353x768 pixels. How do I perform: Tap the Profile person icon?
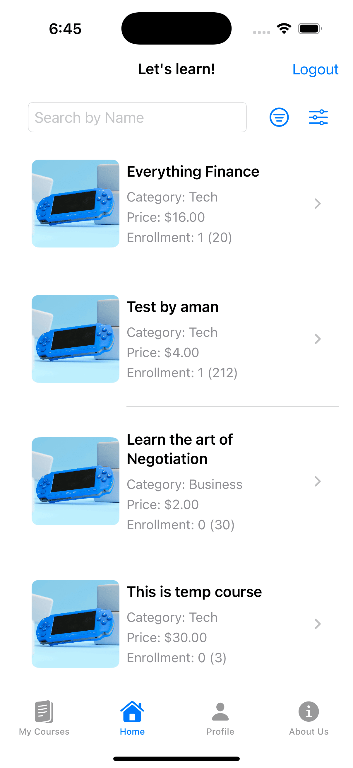220,711
